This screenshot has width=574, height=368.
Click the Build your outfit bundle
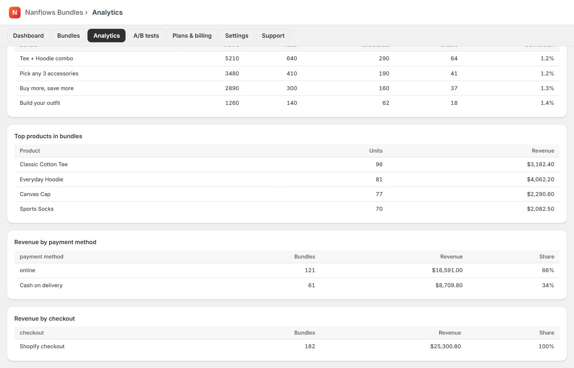(40, 103)
